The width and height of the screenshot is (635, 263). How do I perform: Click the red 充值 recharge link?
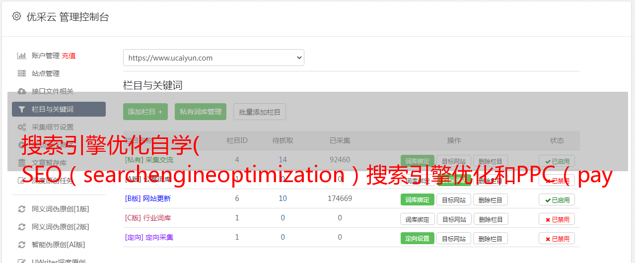coord(69,56)
